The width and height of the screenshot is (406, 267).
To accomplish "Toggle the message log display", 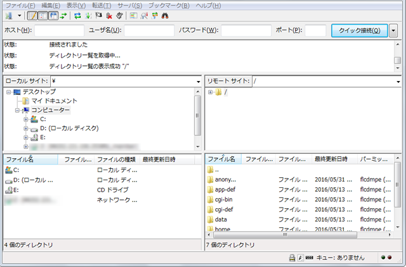I will [x=32, y=16].
